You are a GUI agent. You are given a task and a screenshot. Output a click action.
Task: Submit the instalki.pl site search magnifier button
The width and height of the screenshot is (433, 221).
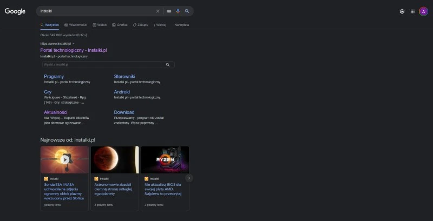(168, 64)
